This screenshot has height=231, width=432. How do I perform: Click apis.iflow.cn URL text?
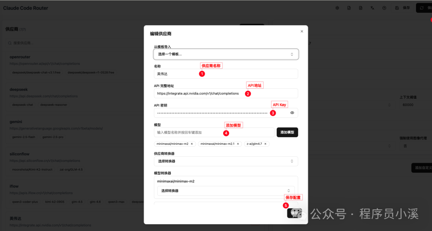(41, 193)
